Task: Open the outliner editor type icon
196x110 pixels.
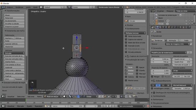Action: [153, 11]
